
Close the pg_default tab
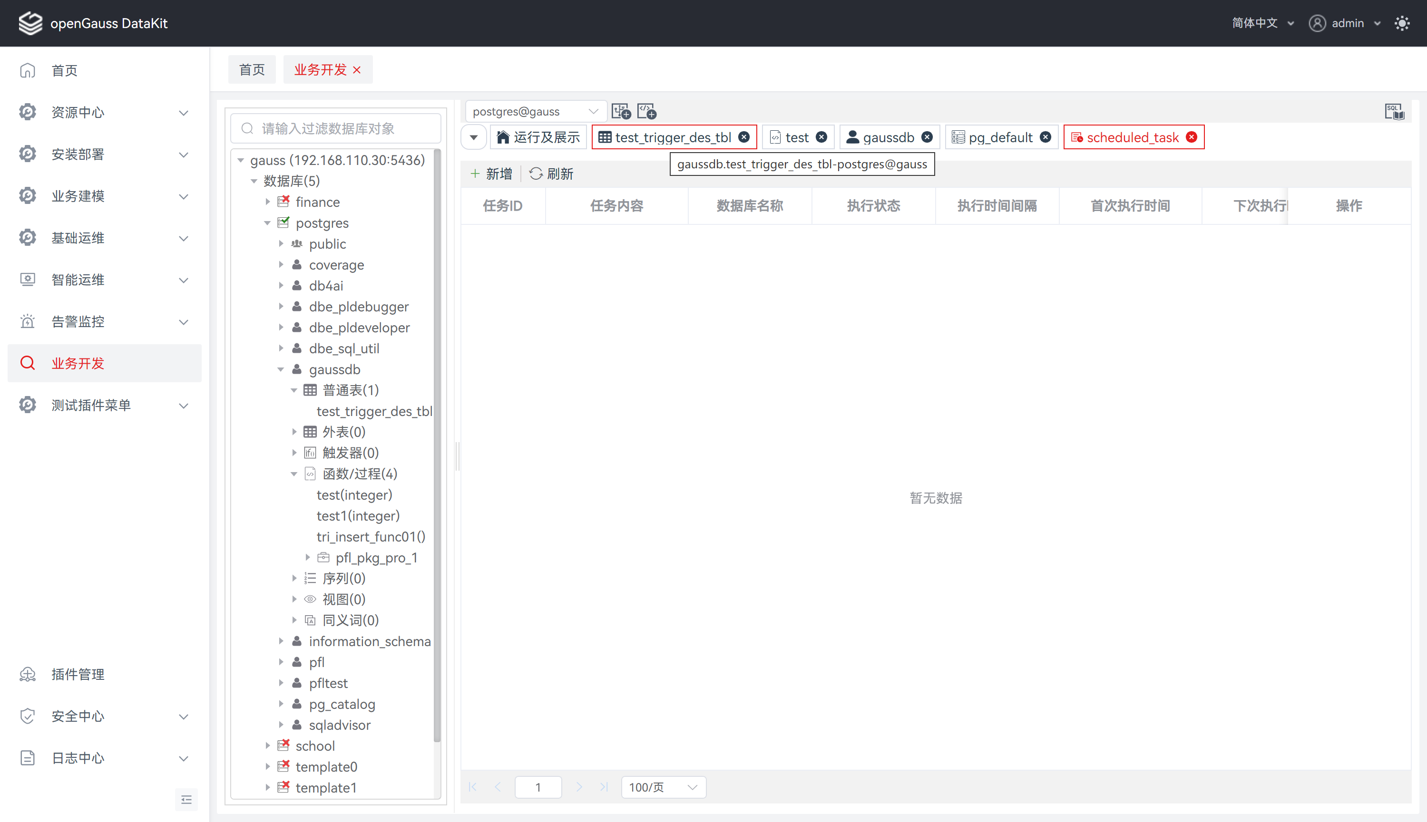pos(1046,137)
